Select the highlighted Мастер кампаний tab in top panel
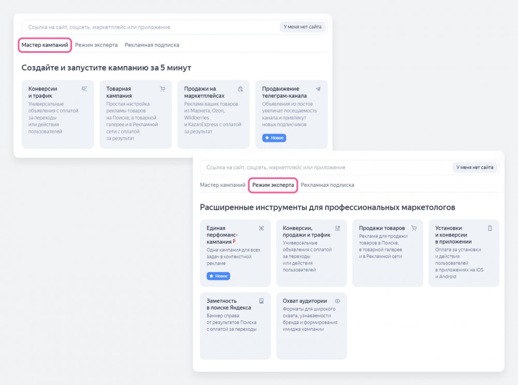Image resolution: width=518 pixels, height=385 pixels. click(45, 45)
